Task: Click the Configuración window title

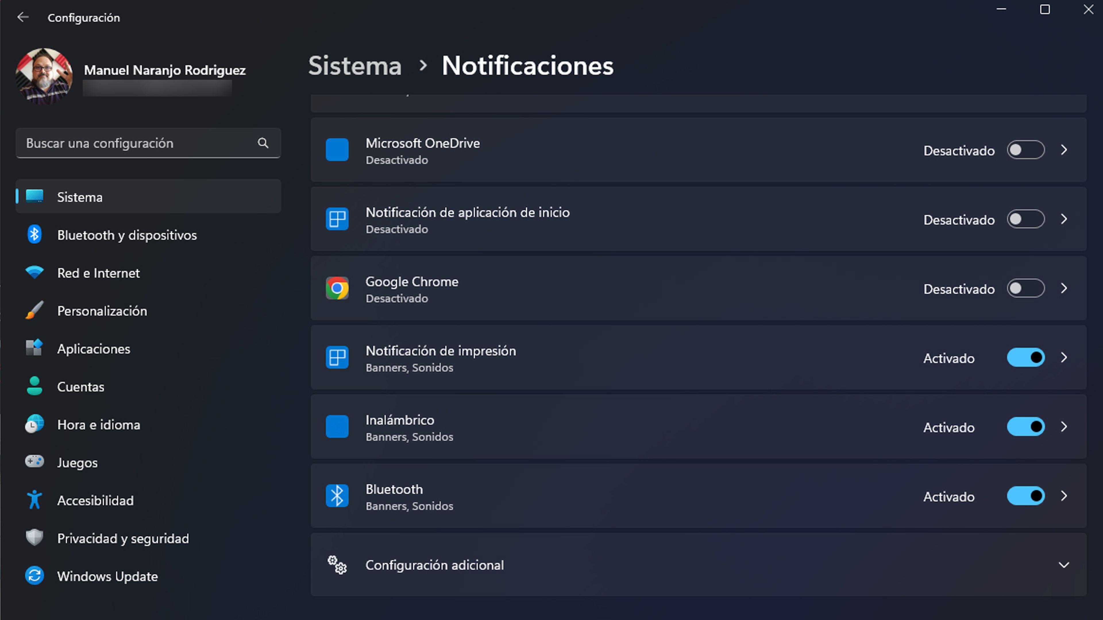Action: pyautogui.click(x=84, y=18)
